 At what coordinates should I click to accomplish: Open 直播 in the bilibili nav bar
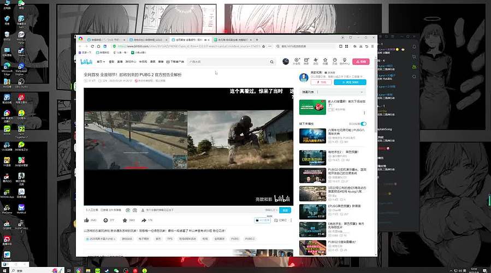tap(120, 62)
